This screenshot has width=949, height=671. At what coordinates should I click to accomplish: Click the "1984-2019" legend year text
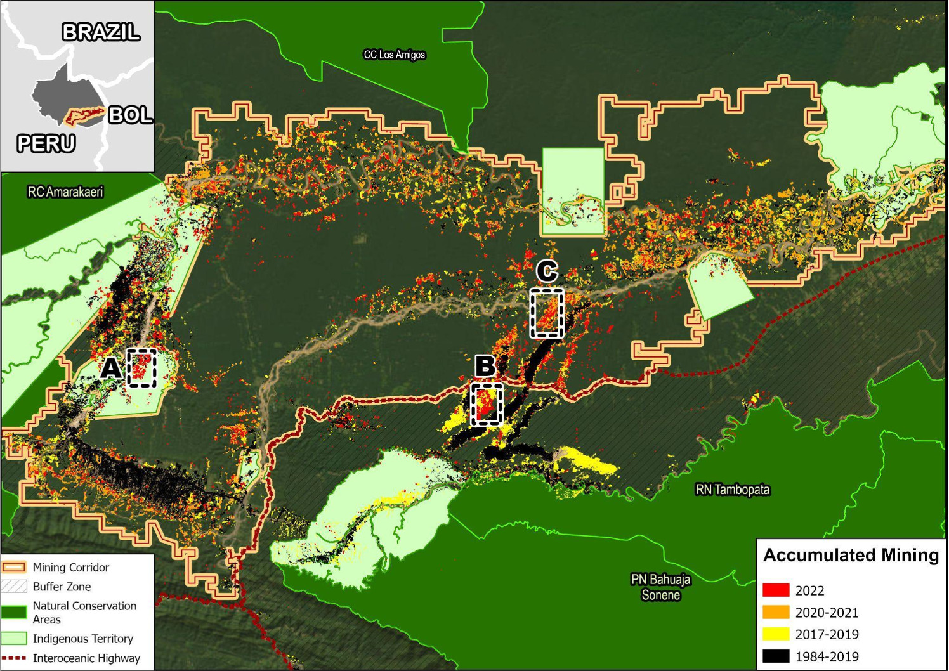pyautogui.click(x=827, y=657)
